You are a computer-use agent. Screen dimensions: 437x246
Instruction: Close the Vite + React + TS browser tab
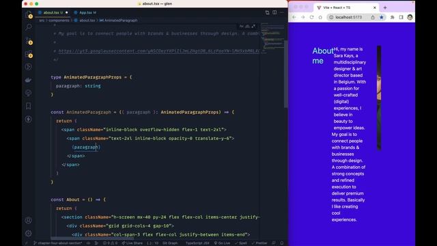pyautogui.click(x=375, y=8)
